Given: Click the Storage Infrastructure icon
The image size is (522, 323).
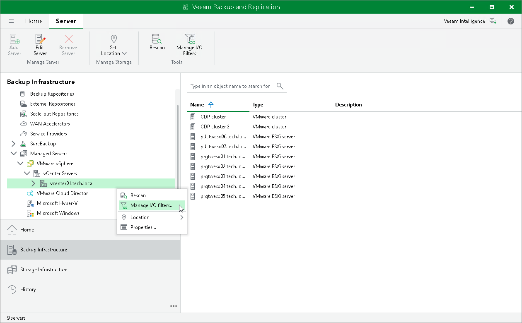Looking at the screenshot, I should point(12,270).
